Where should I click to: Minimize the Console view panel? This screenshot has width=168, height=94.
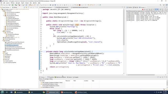coord(165,7)
